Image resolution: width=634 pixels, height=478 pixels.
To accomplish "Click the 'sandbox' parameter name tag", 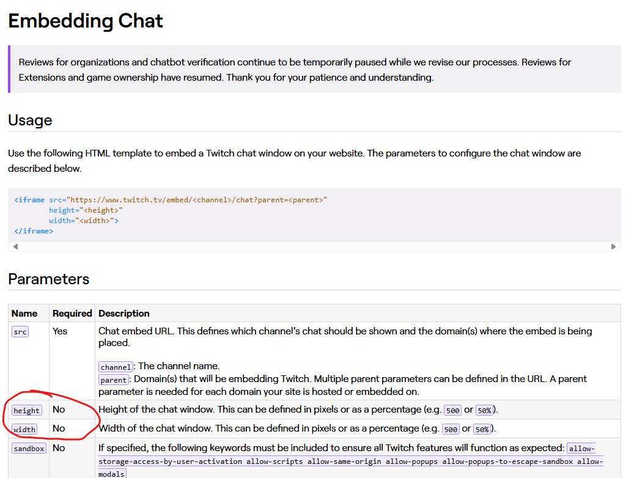I will (29, 449).
